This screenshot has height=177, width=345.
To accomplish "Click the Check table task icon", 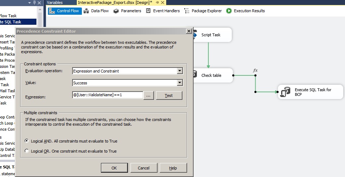I will tap(195, 74).
